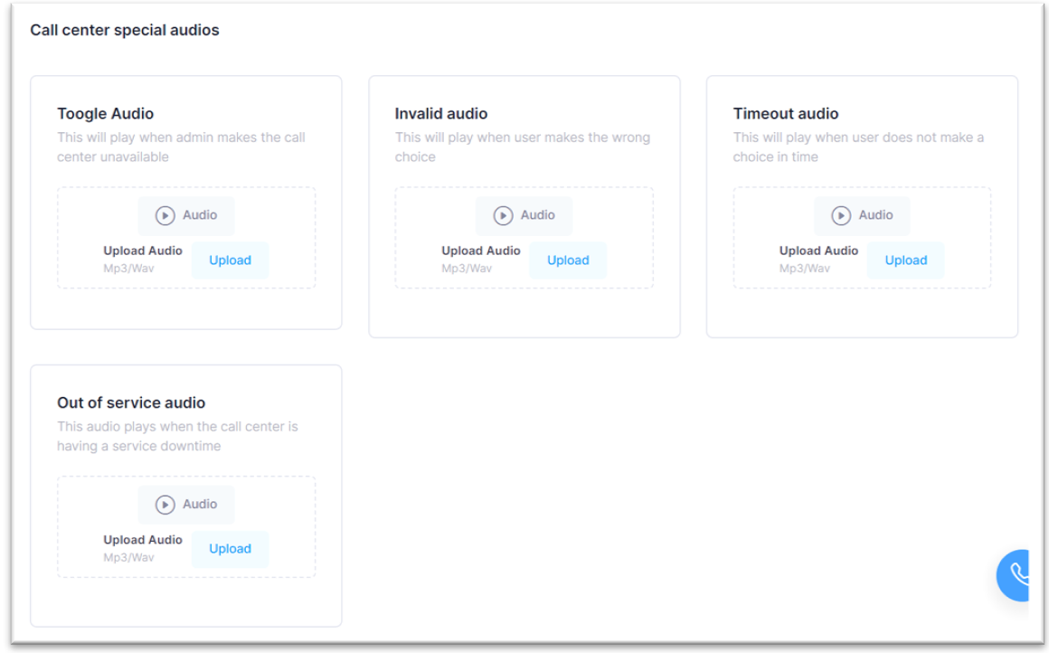This screenshot has height=653, width=1049.
Task: Play the Out of service audio preview
Action: (x=186, y=505)
